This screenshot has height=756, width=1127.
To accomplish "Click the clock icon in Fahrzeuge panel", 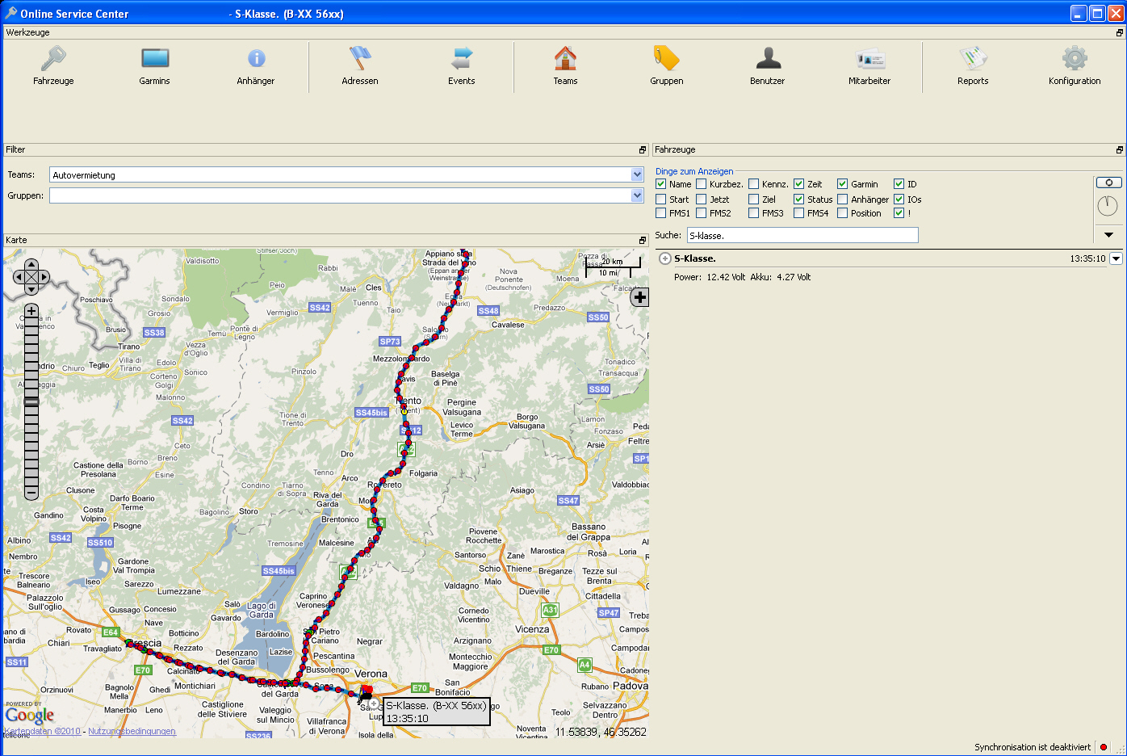I will tap(1108, 206).
